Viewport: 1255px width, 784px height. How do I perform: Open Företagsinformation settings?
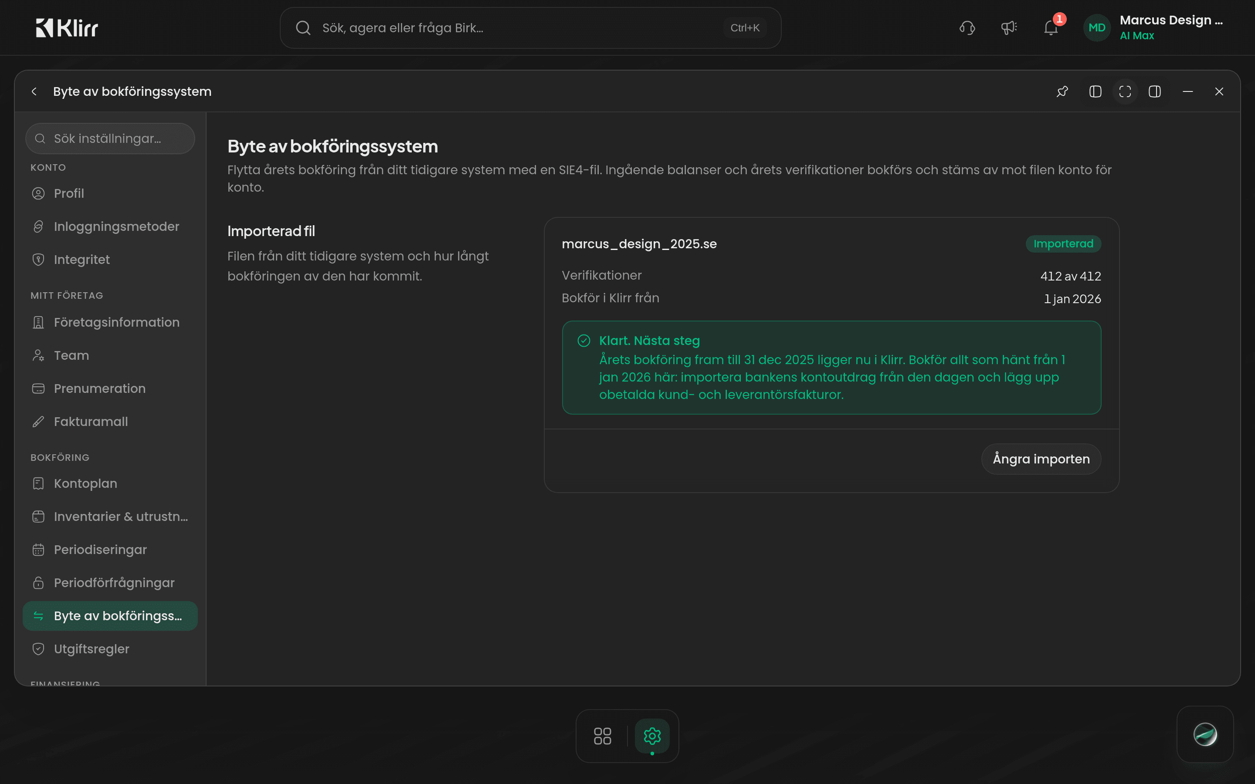[x=110, y=322]
